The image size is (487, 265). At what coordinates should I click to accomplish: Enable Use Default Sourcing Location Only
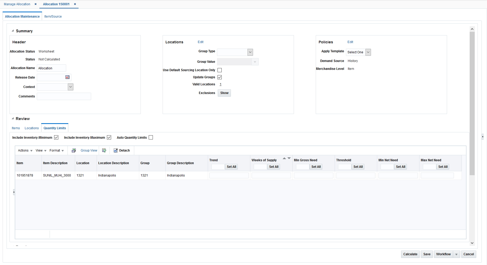[220, 70]
